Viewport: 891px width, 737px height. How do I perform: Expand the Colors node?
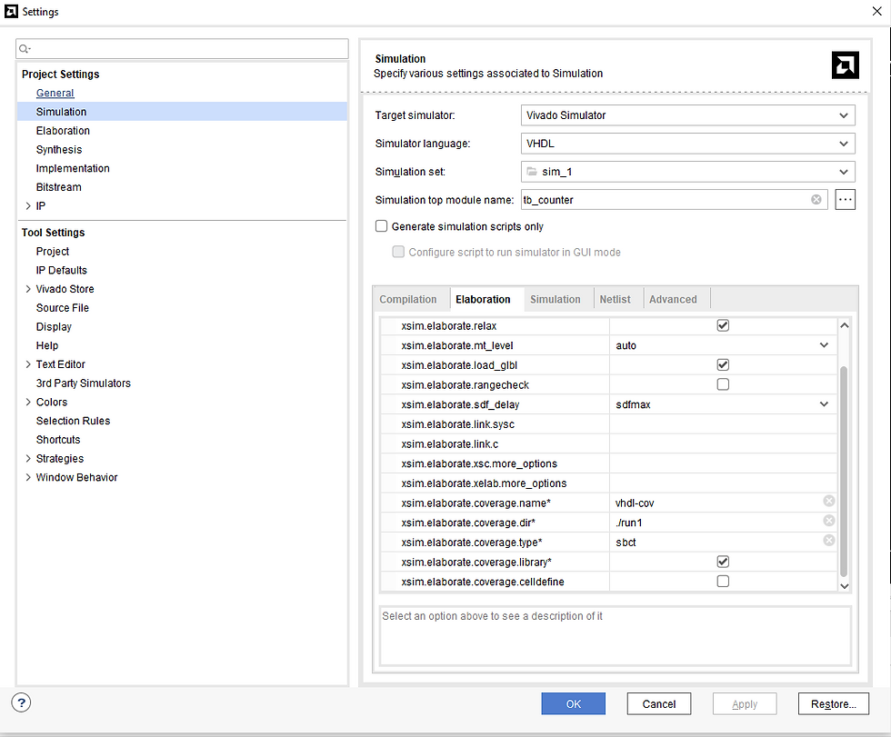tap(28, 402)
